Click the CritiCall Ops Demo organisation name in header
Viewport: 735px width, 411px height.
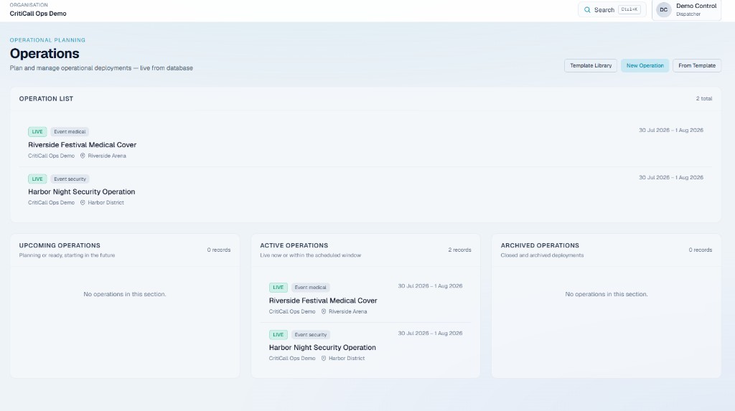coord(38,14)
